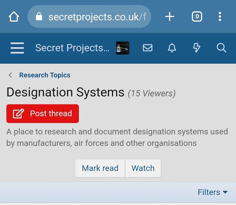The width and height of the screenshot is (236, 205).
Task: Select the Designation Systems page heading
Action: [x=66, y=92]
